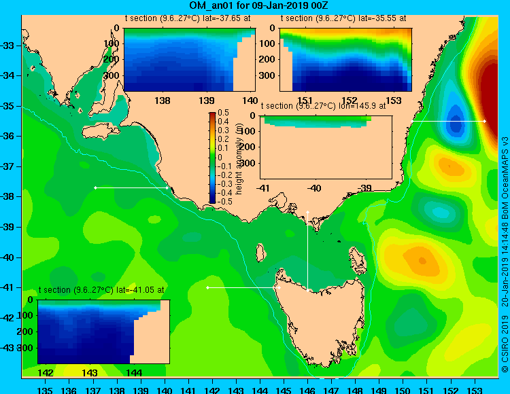
Task: Click the 143 label under the lat=-41.05 section
Action: coord(90,373)
